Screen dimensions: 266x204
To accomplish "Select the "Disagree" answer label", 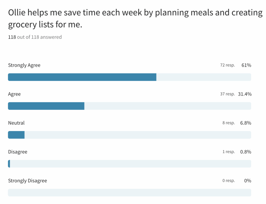I will 18,152.
